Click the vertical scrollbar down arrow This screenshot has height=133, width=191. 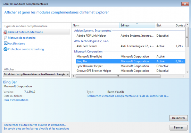pyautogui.click(x=187, y=72)
